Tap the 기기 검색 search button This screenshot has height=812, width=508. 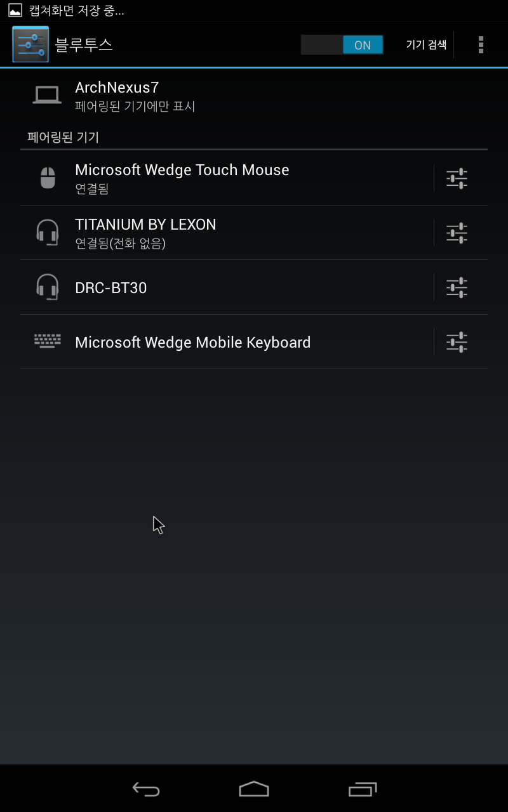point(426,45)
